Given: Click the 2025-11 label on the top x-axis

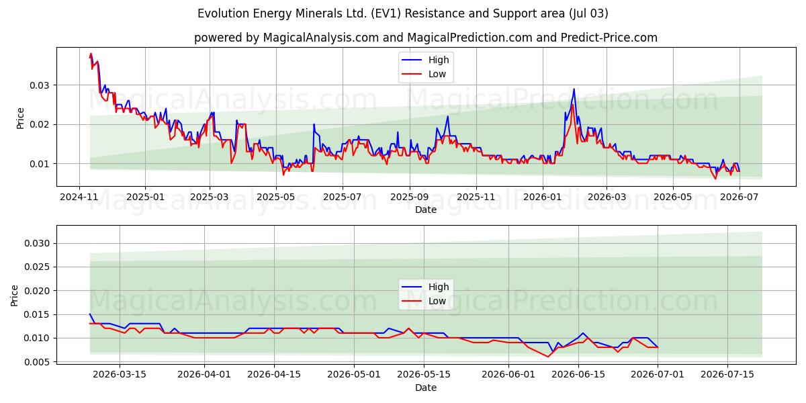Looking at the screenshot, I should click(x=476, y=197).
